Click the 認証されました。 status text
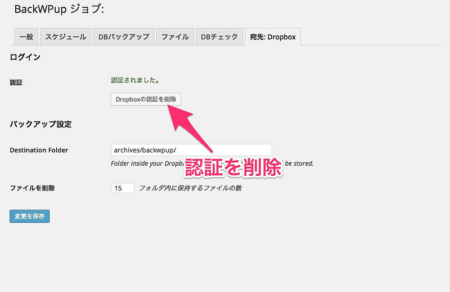450x292 pixels. [135, 80]
